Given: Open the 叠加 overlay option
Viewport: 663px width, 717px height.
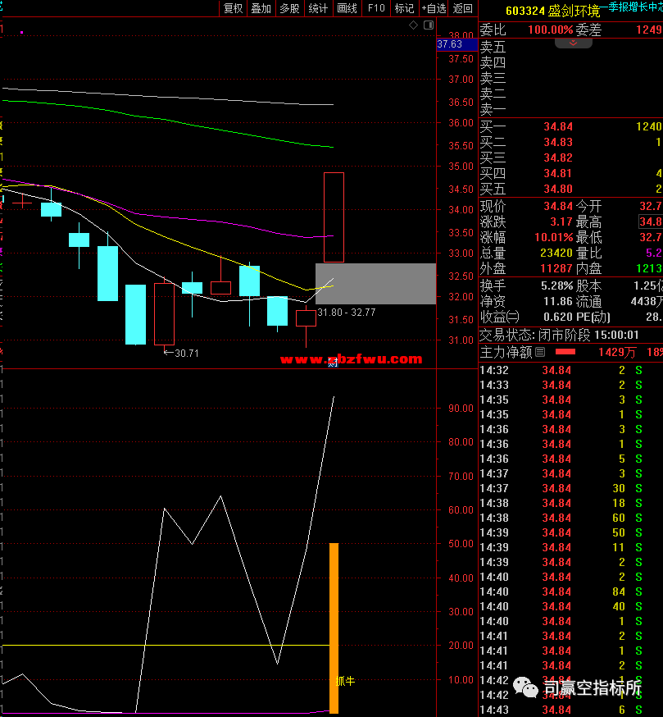Looking at the screenshot, I should (x=261, y=8).
